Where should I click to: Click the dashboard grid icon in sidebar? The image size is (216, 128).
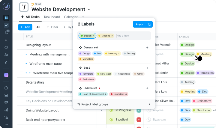pos(6,18)
